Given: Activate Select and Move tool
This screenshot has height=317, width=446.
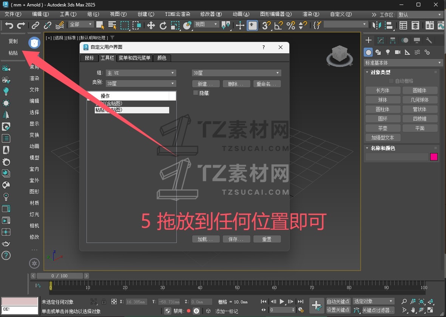Looking at the screenshot, I should click(x=151, y=26).
